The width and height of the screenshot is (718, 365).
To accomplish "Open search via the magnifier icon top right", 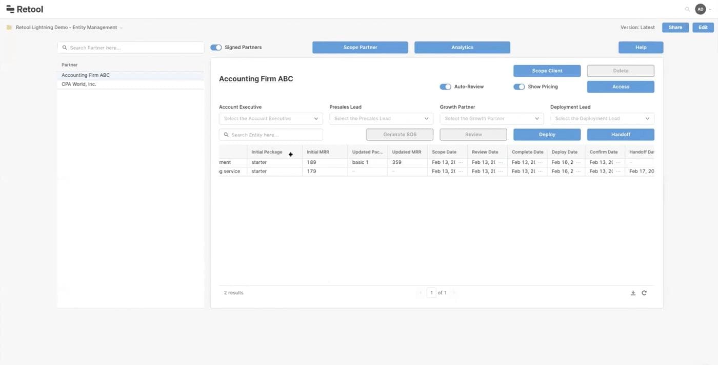I will pyautogui.click(x=687, y=9).
